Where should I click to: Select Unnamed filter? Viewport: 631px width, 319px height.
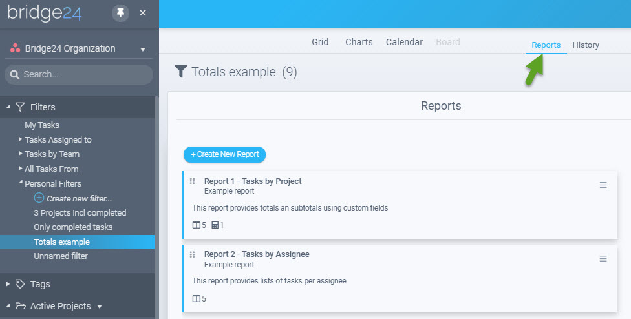pyautogui.click(x=61, y=256)
